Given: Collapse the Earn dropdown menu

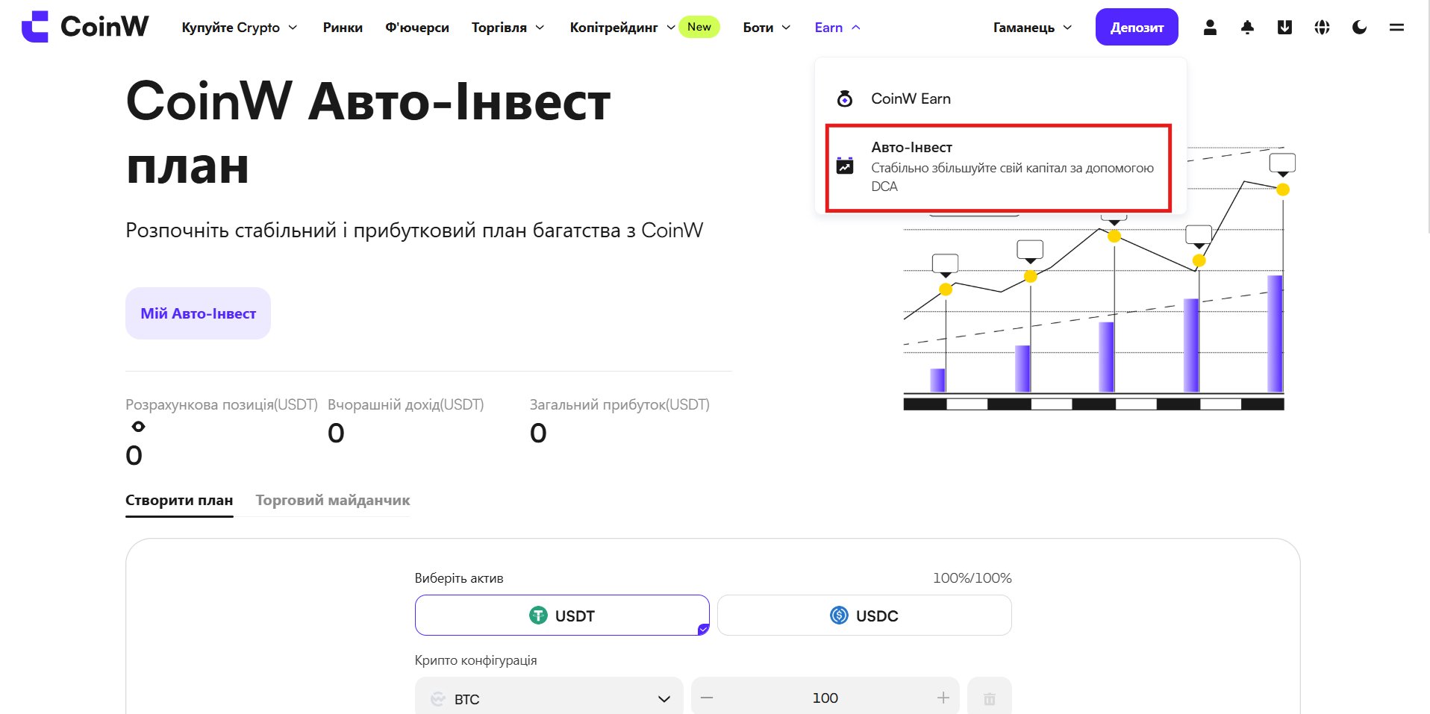Looking at the screenshot, I should (837, 28).
